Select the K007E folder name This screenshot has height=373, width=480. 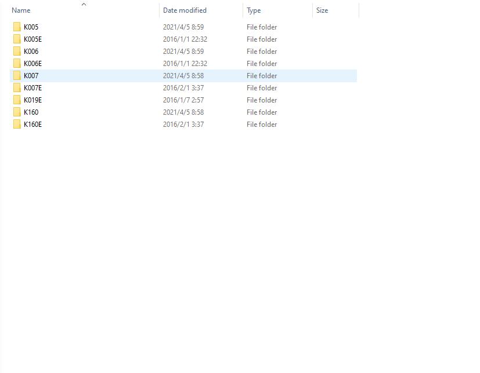point(33,88)
